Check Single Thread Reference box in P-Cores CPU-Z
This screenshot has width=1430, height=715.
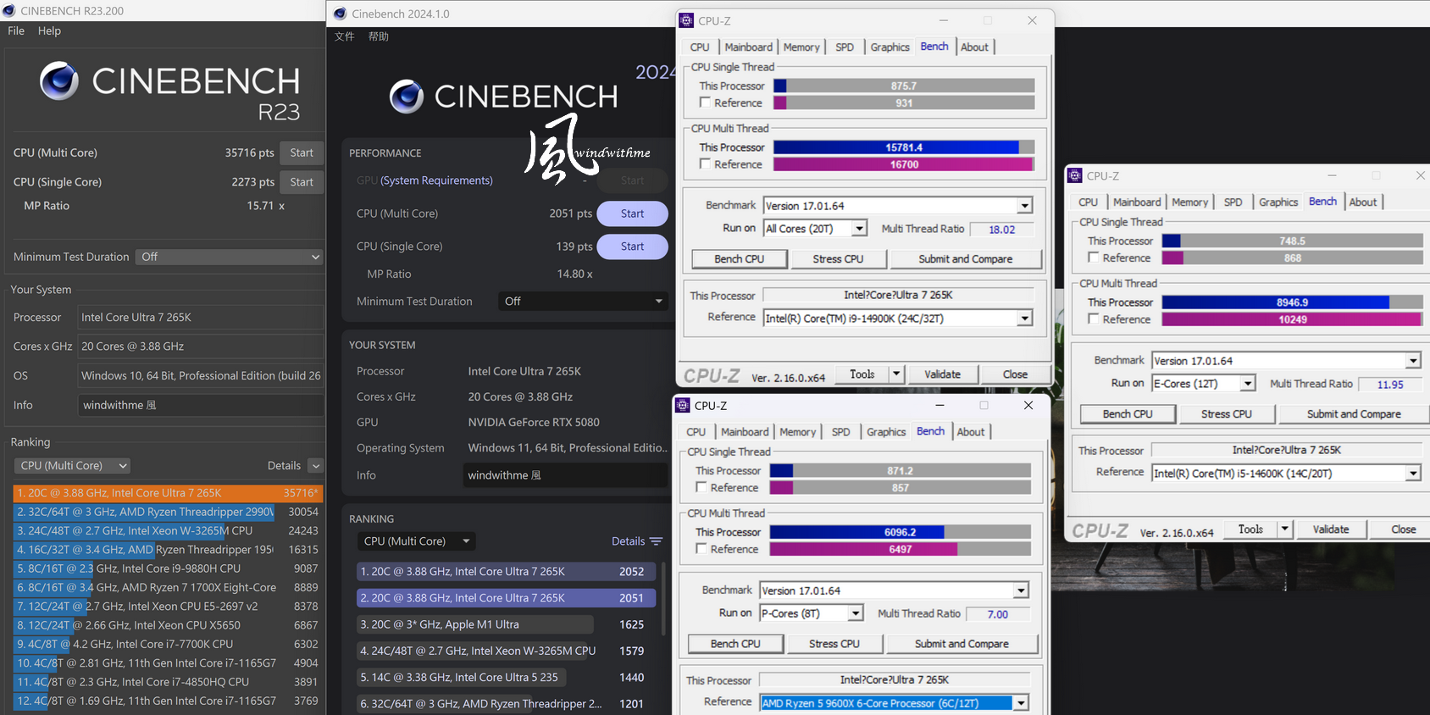click(x=701, y=487)
